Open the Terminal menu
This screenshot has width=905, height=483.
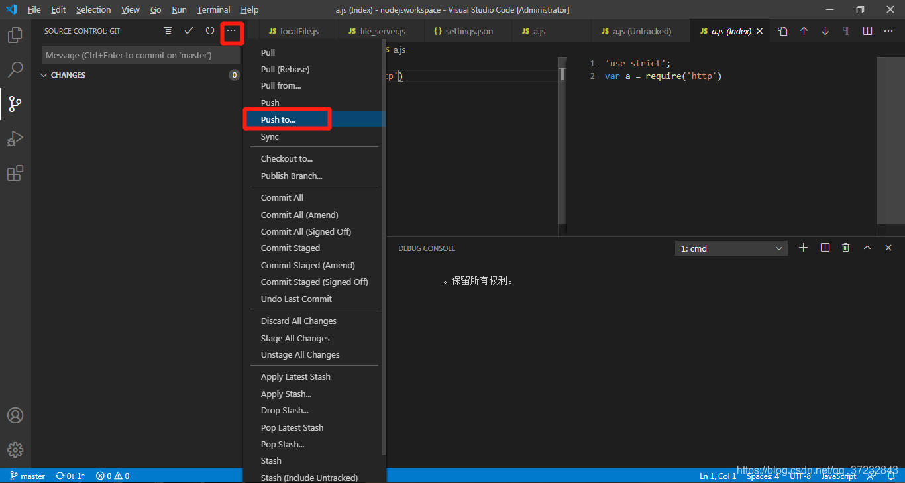pyautogui.click(x=213, y=10)
